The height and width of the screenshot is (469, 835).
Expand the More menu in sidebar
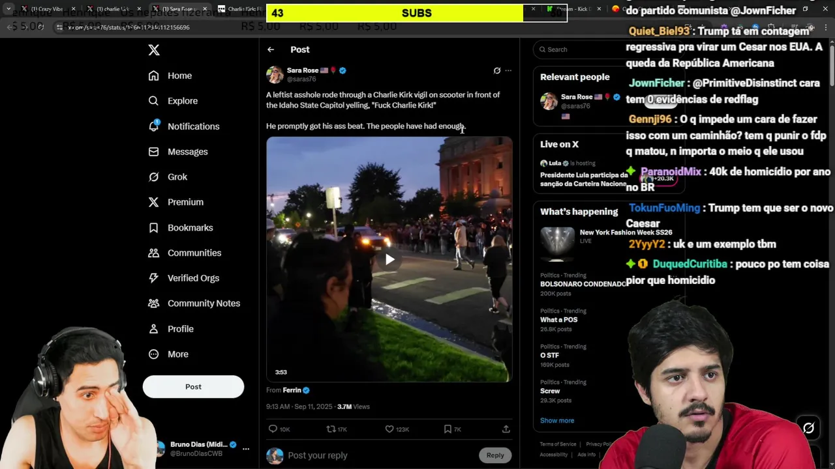(168, 354)
